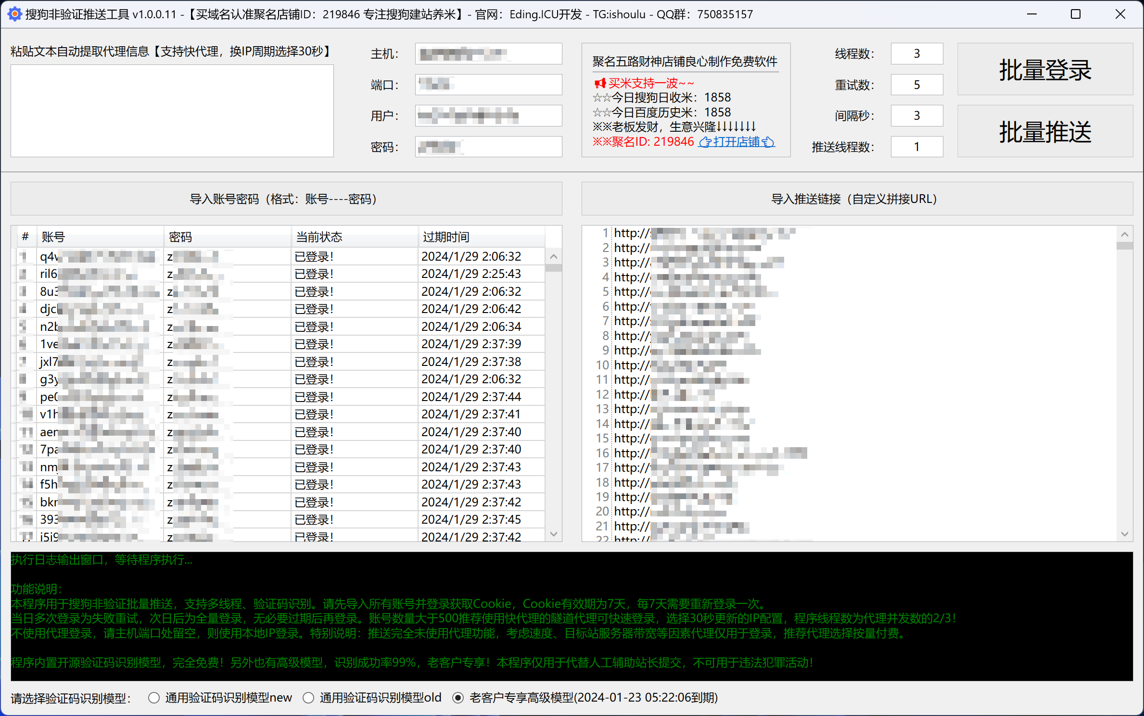The height and width of the screenshot is (716, 1144).
Task: Click the red megaphone icon
Action: [599, 83]
